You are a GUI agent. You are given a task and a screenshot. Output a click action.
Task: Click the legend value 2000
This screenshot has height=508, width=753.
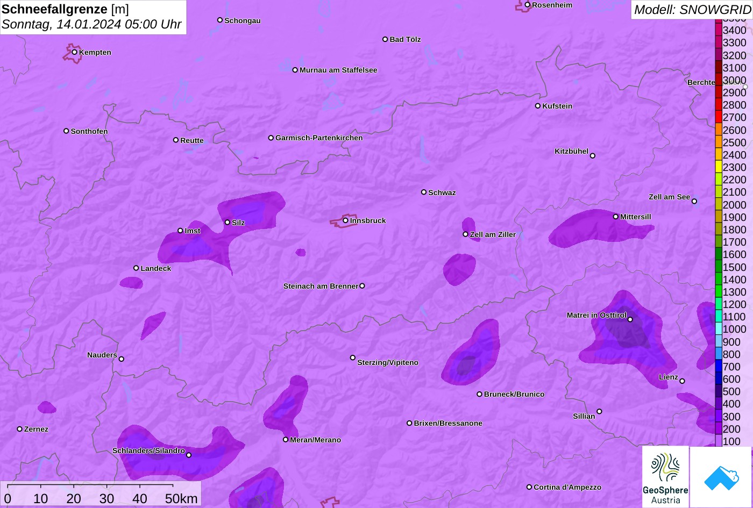(735, 204)
